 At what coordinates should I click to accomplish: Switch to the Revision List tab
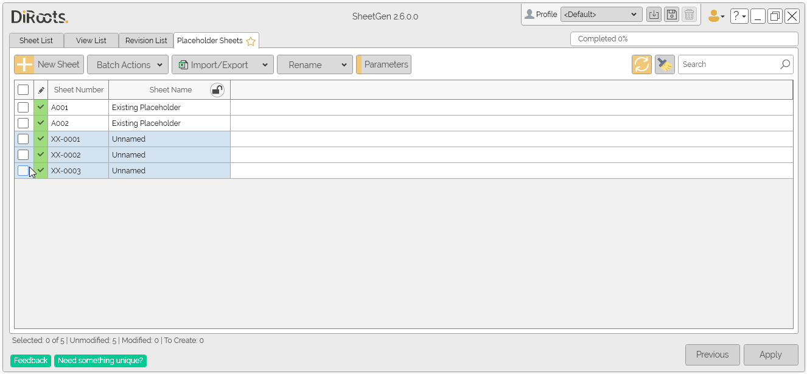point(146,41)
